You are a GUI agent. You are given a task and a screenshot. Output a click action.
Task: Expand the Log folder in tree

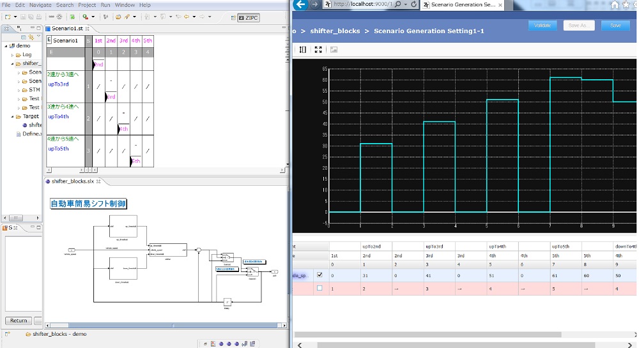coord(13,55)
